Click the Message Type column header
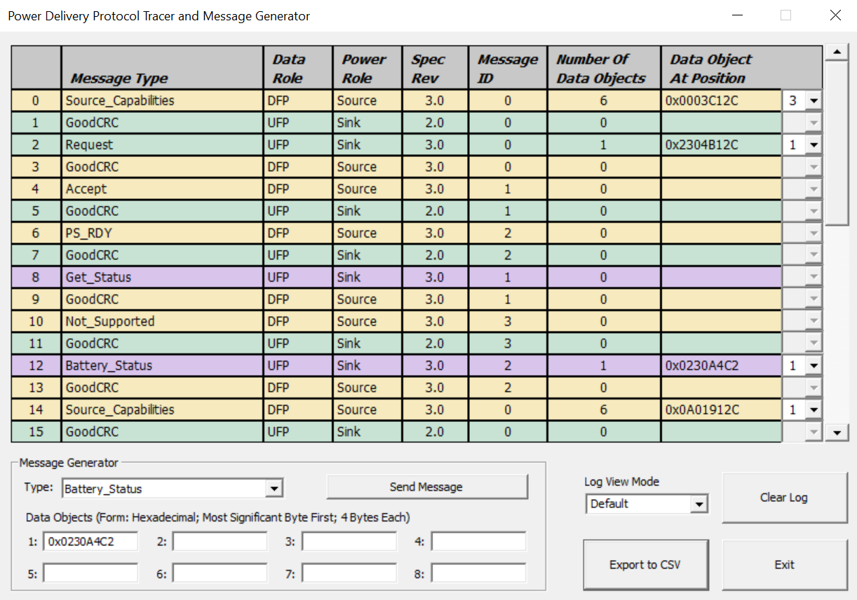 tap(163, 68)
